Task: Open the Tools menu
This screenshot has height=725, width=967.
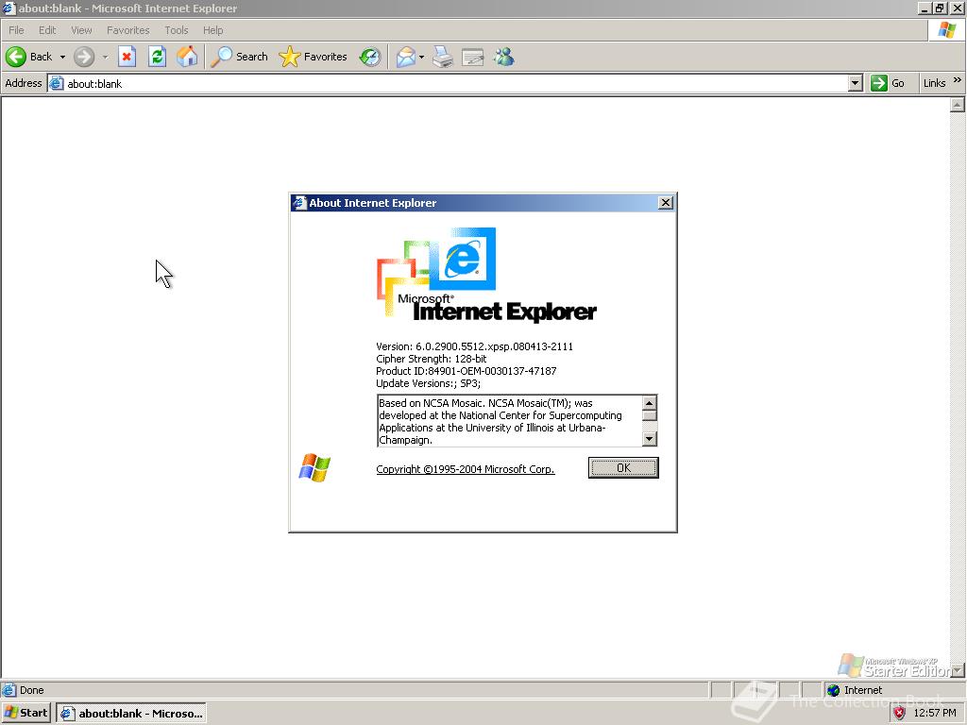Action: tap(176, 30)
